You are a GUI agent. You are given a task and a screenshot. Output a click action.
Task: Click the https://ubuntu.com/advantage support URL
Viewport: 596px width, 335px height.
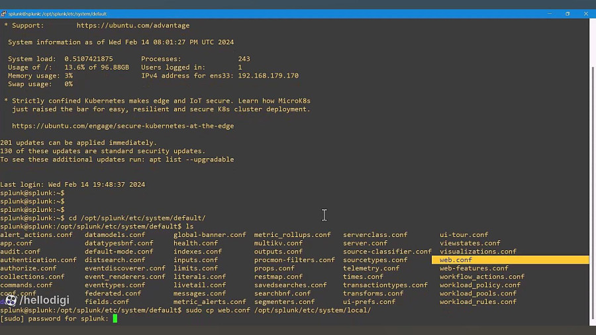[x=133, y=25]
